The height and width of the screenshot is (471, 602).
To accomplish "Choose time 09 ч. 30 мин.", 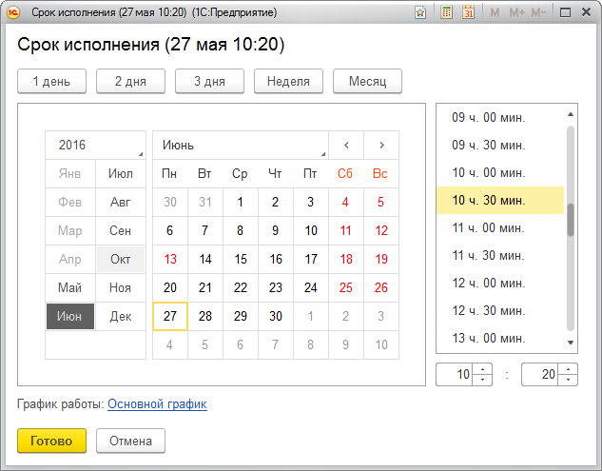I will click(488, 145).
